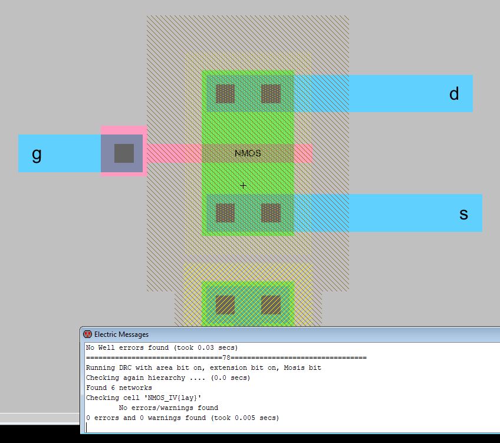500x443 pixels.
Task: Click the 'No Well errors found' message line
Action: [x=162, y=348]
